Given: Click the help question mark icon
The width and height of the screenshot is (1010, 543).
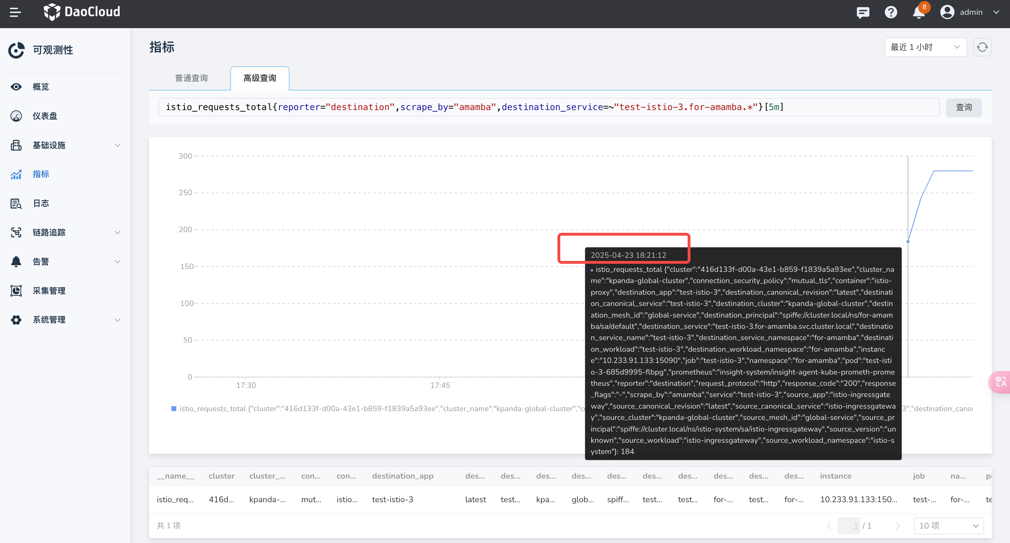Looking at the screenshot, I should pyautogui.click(x=890, y=13).
